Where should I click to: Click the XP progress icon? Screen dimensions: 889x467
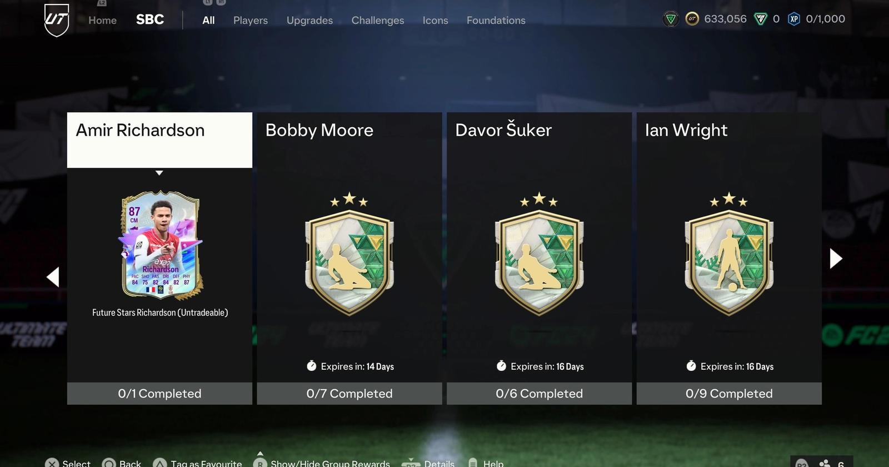(x=794, y=19)
